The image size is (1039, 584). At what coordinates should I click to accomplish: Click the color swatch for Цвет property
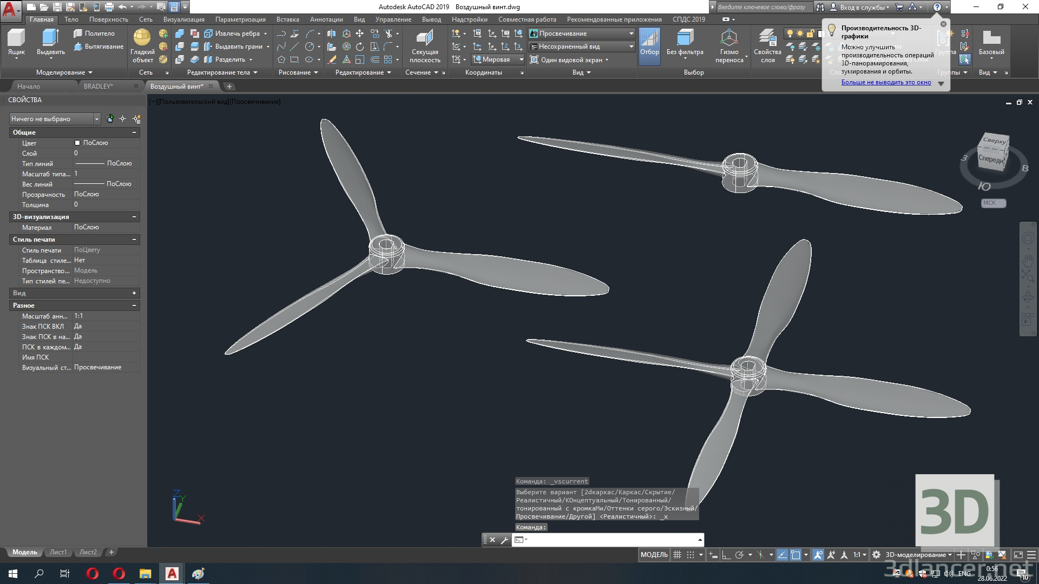[77, 143]
